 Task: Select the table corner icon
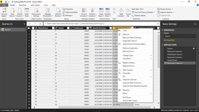tap(29, 28)
